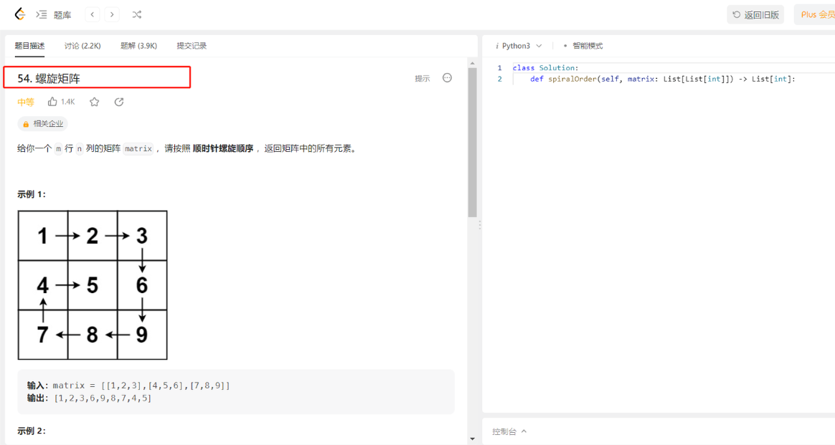Open the 讨论 discussion tab
The height and width of the screenshot is (445, 835).
[x=82, y=44]
